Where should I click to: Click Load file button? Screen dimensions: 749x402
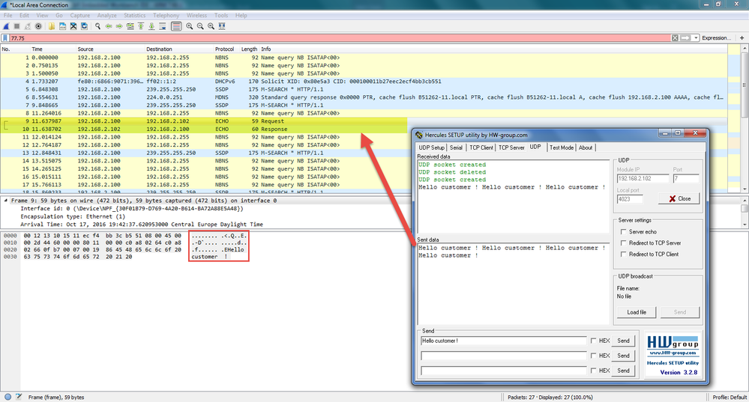point(637,312)
